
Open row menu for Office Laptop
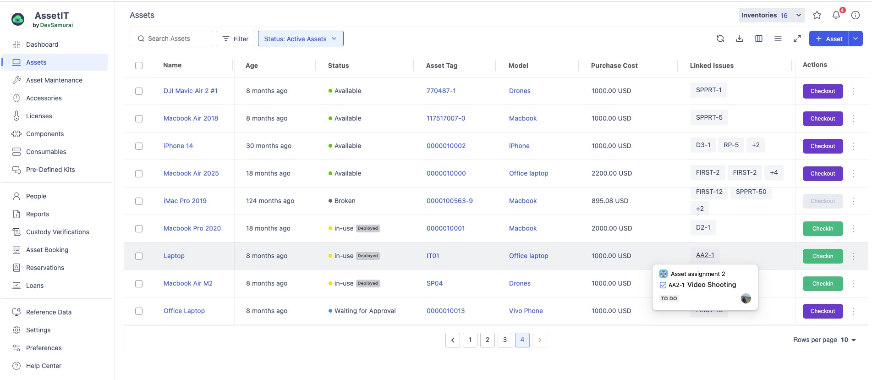coord(854,311)
